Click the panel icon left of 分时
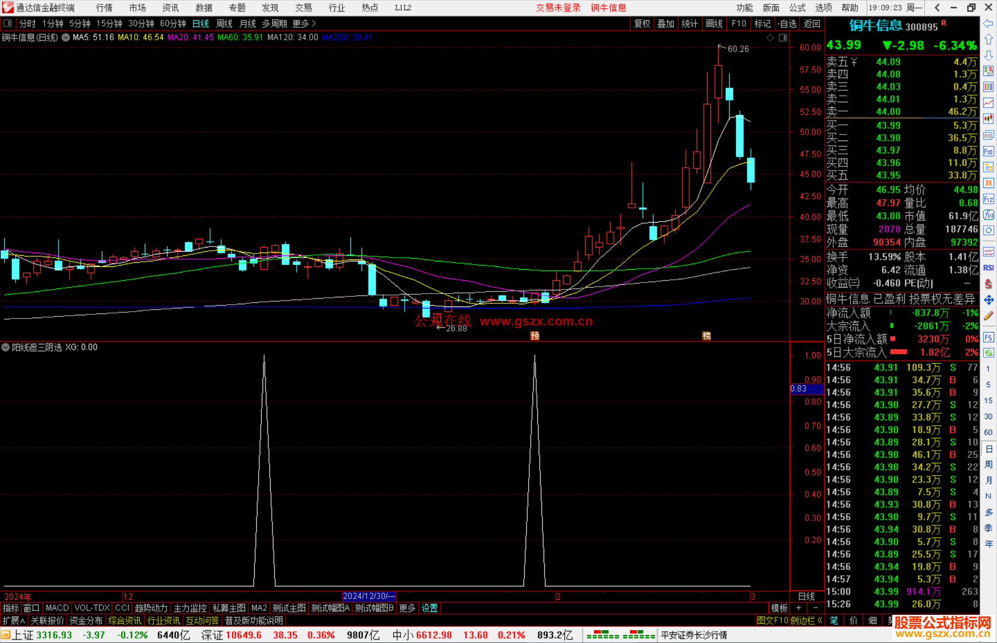The image size is (997, 643). pos(8,24)
